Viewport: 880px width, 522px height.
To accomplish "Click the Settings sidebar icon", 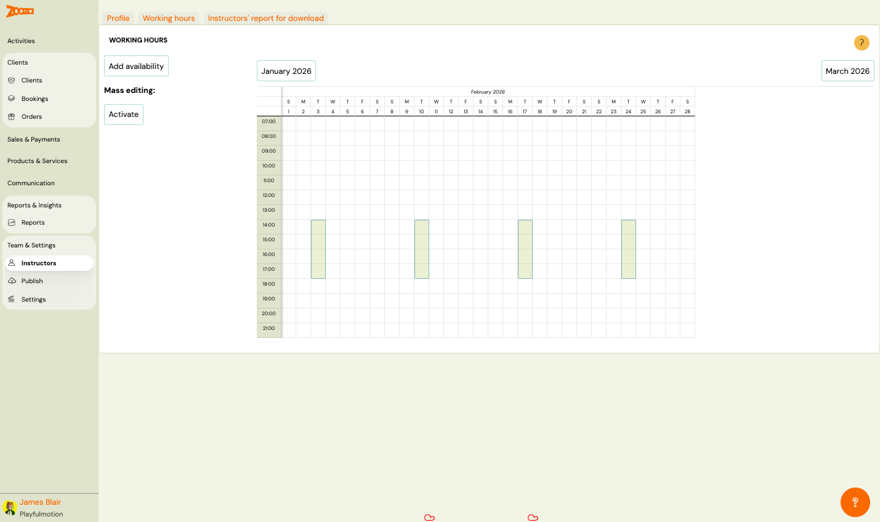I will [11, 299].
